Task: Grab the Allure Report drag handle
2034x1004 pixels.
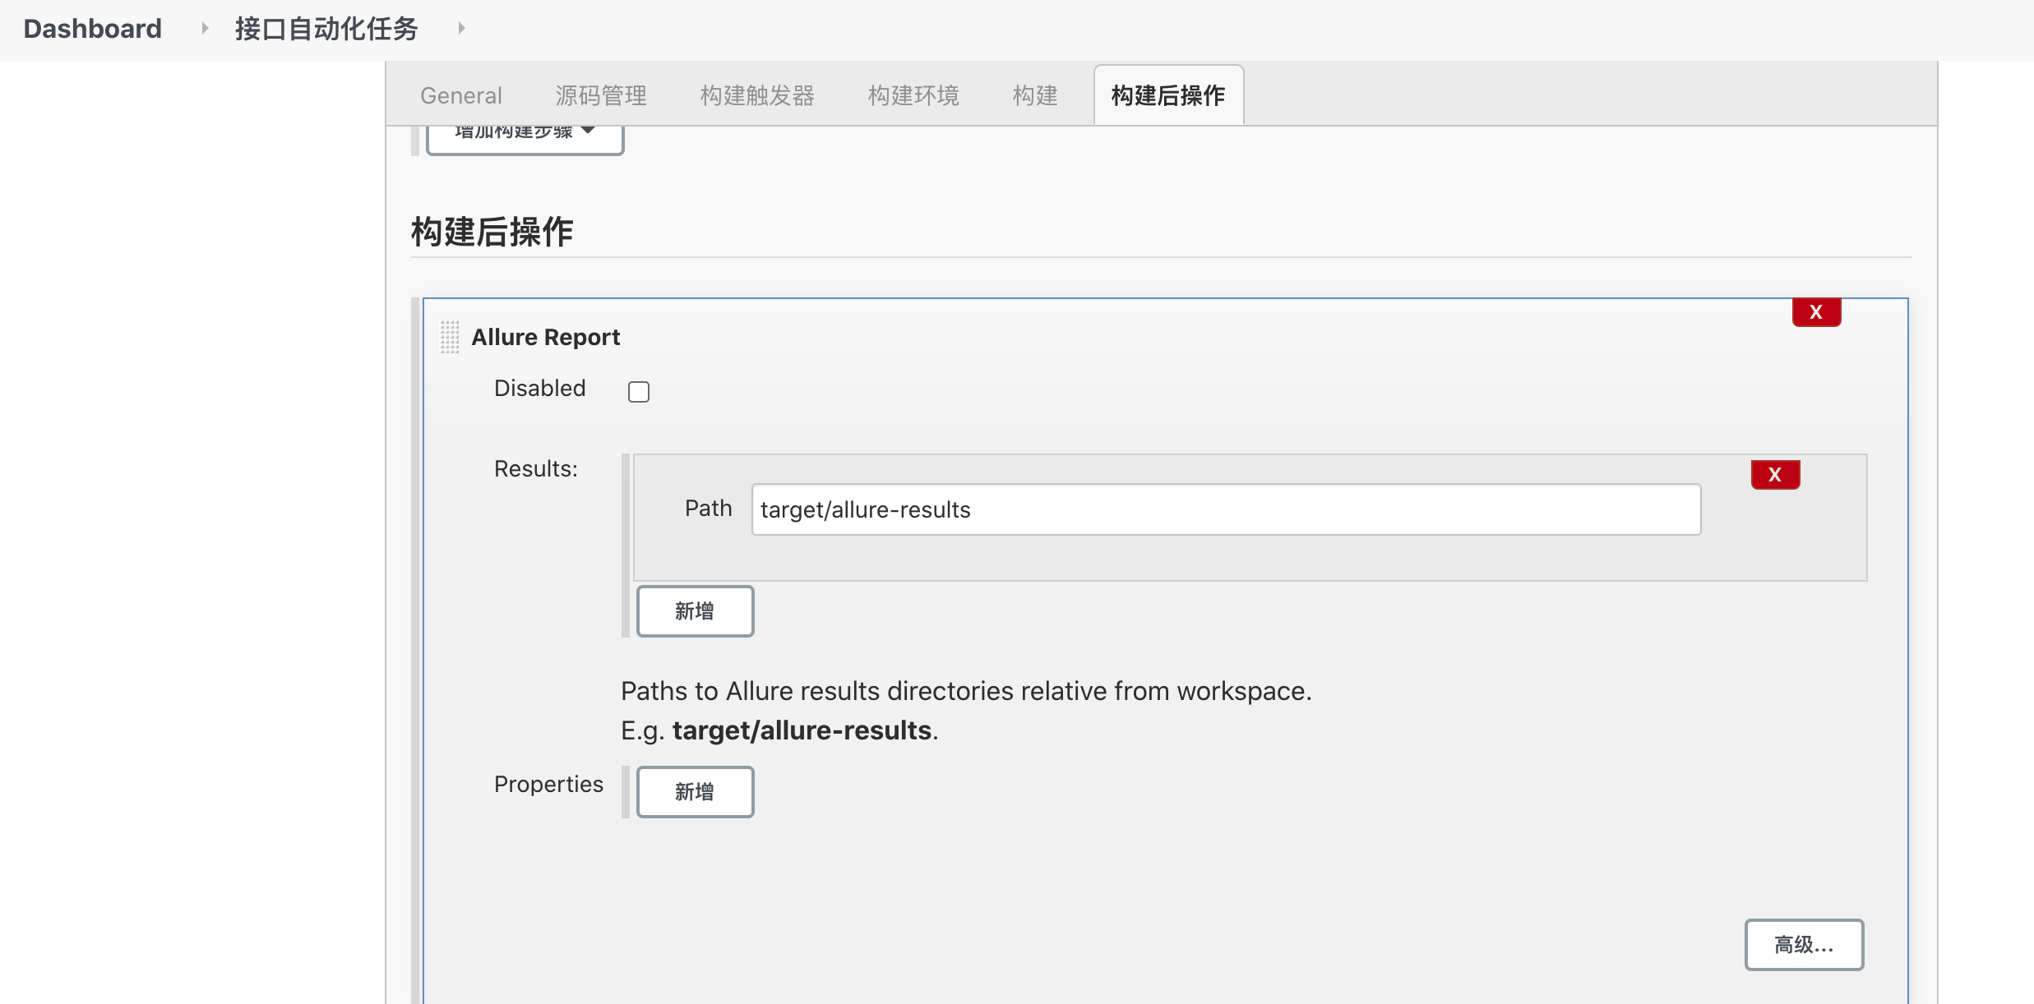Action: [x=450, y=337]
